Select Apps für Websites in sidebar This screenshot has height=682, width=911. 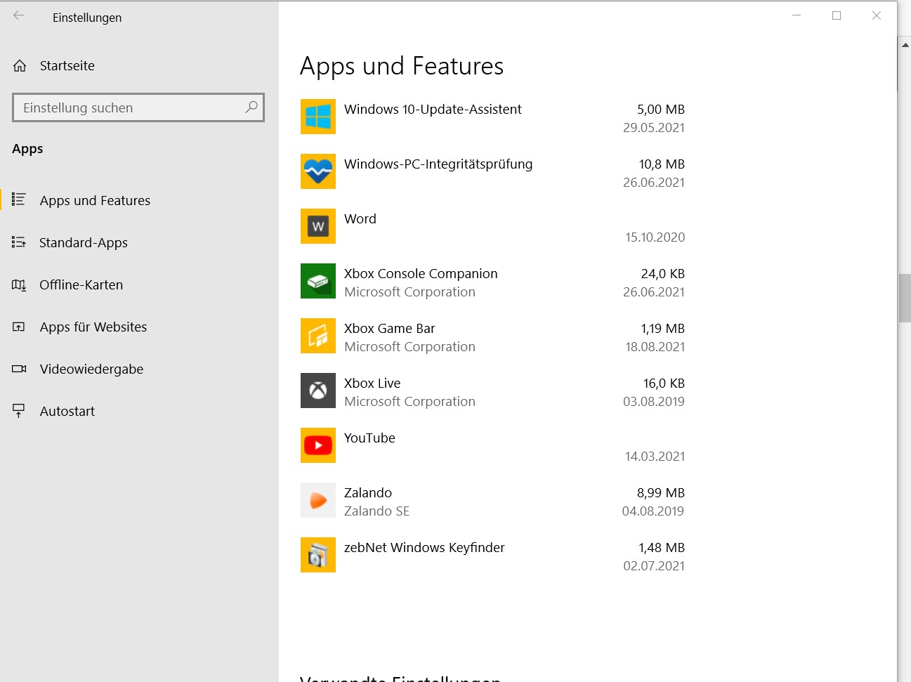tap(93, 327)
